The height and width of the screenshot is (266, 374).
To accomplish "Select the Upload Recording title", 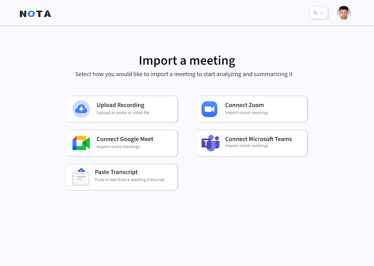I will click(x=120, y=105).
